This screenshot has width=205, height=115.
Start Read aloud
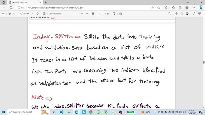pos(55,13)
